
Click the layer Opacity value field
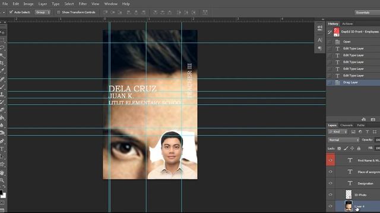pyautogui.click(x=378, y=140)
